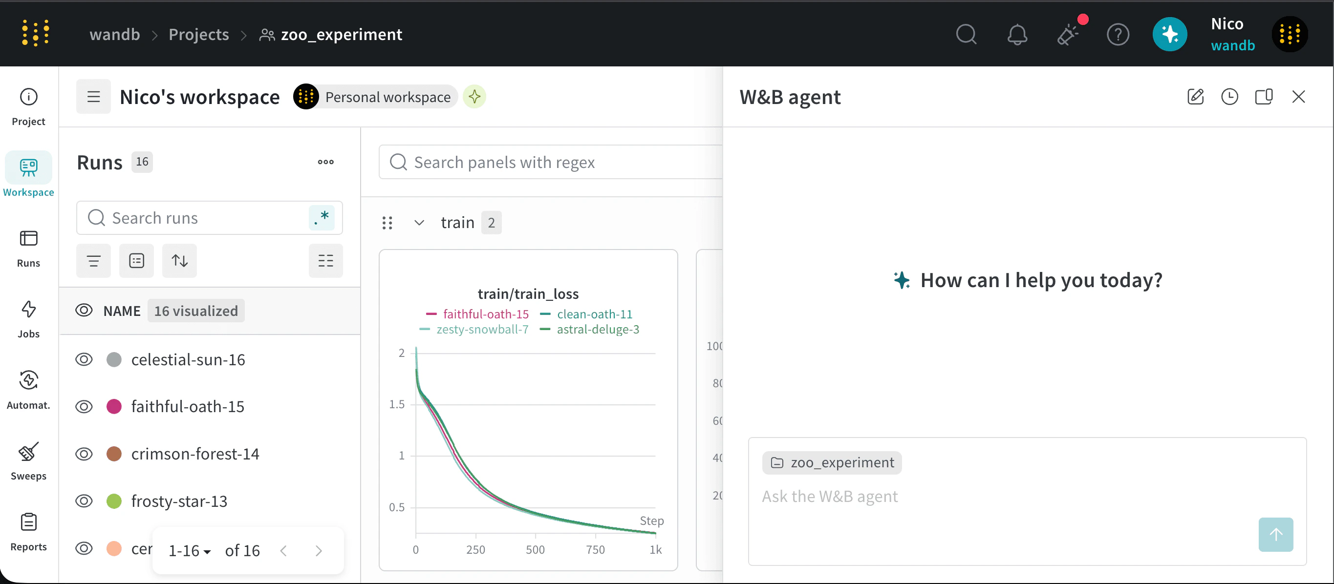Open the what's new party icon
1334x584 pixels.
[1068, 34]
